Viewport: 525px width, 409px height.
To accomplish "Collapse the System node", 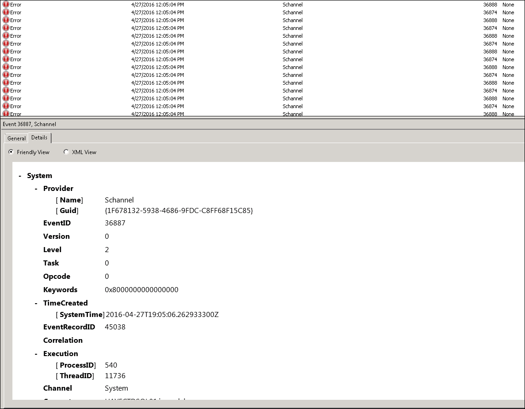I will (x=20, y=176).
